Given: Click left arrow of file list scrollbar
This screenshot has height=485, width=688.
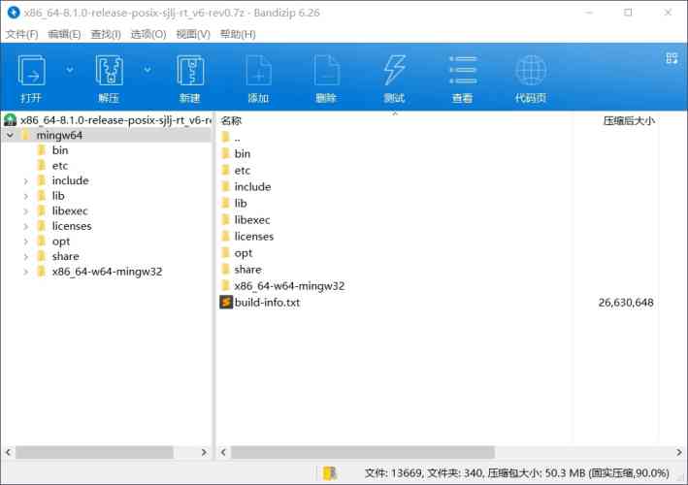Looking at the screenshot, I should [x=223, y=452].
